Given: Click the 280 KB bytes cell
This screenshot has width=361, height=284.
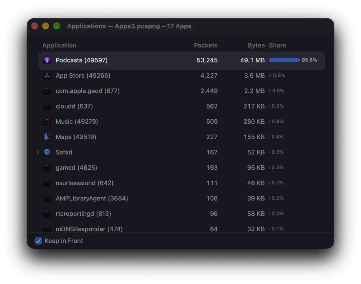Looking at the screenshot, I should (x=254, y=121).
